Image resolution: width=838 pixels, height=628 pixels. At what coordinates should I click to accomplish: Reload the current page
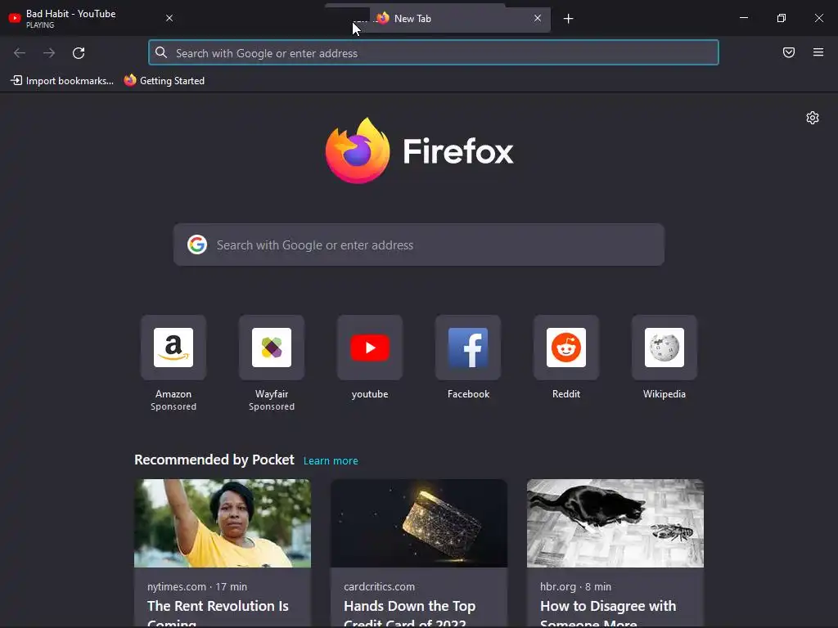point(79,53)
